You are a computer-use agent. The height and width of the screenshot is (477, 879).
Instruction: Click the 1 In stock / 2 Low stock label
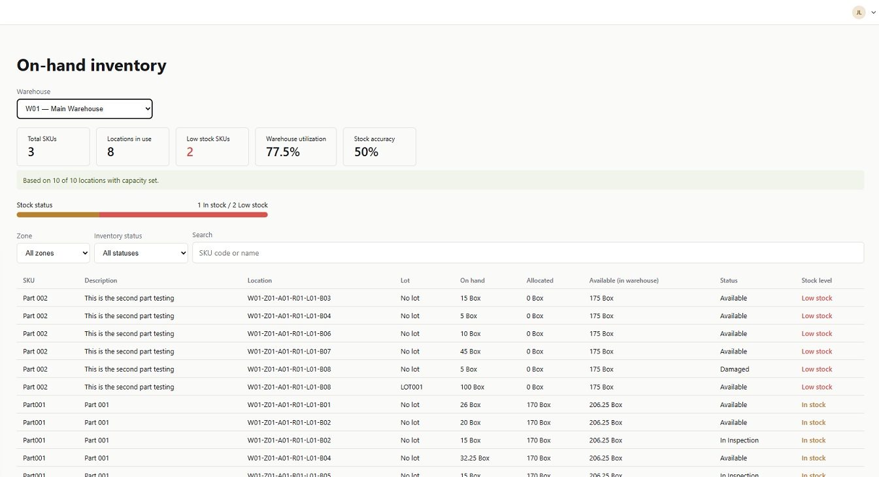pyautogui.click(x=233, y=205)
